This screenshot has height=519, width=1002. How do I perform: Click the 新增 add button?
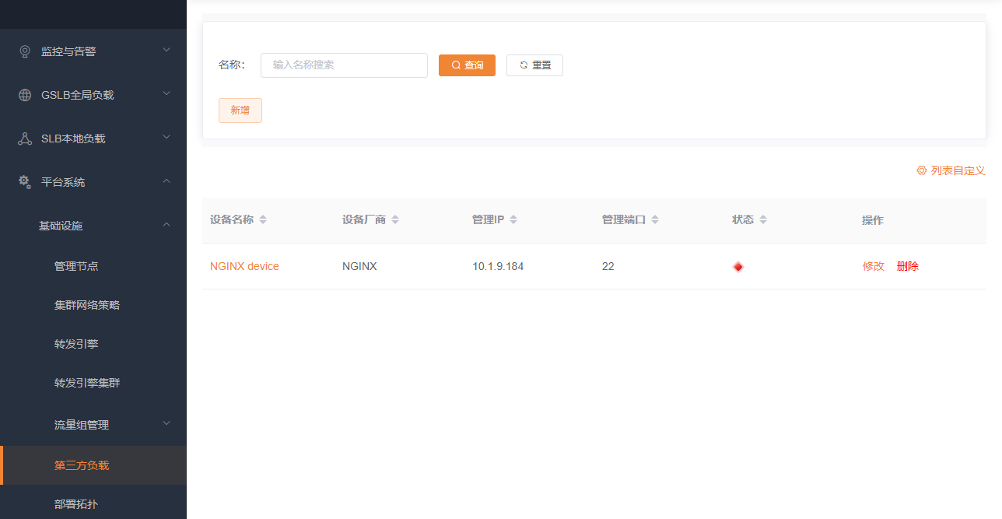(x=240, y=110)
